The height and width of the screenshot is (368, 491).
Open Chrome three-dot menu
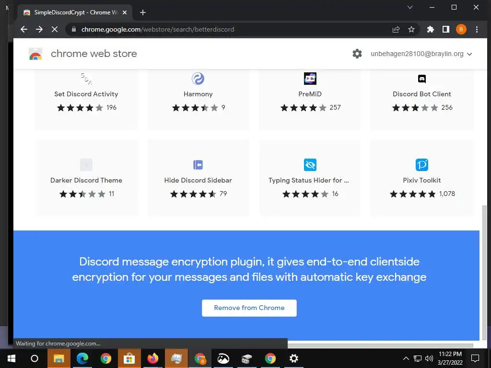(477, 29)
